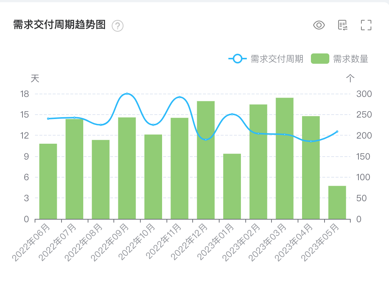Click the x-axis label 2022年12月

pos(189,242)
